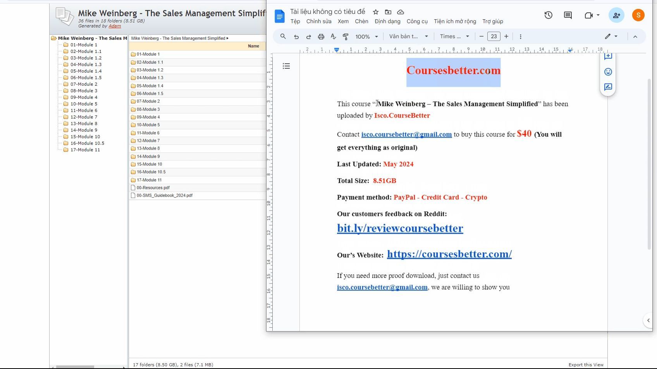The width and height of the screenshot is (657, 369).
Task: Open the Chèn menu
Action: [361, 21]
